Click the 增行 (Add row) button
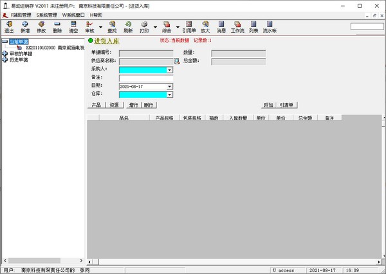The width and height of the screenshot is (386, 274). [133, 105]
